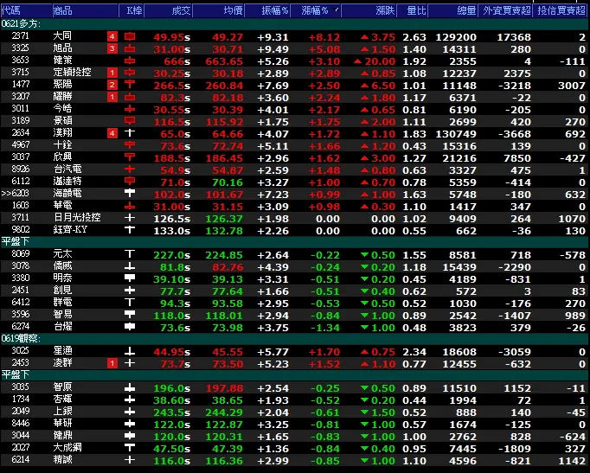Click the 量比 column header
The image size is (590, 473).
click(x=412, y=10)
